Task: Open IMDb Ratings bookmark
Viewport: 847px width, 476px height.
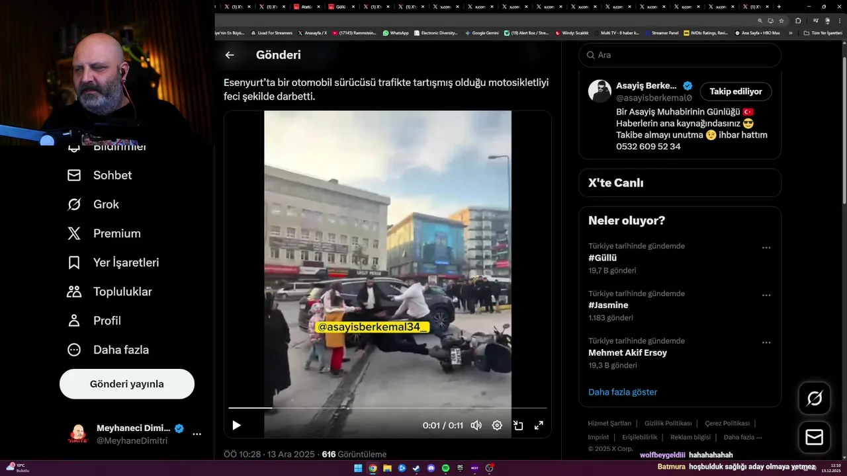Action: coord(705,32)
